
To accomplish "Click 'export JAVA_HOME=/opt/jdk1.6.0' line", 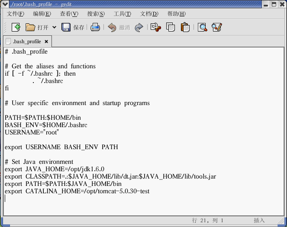I will click(55, 169).
